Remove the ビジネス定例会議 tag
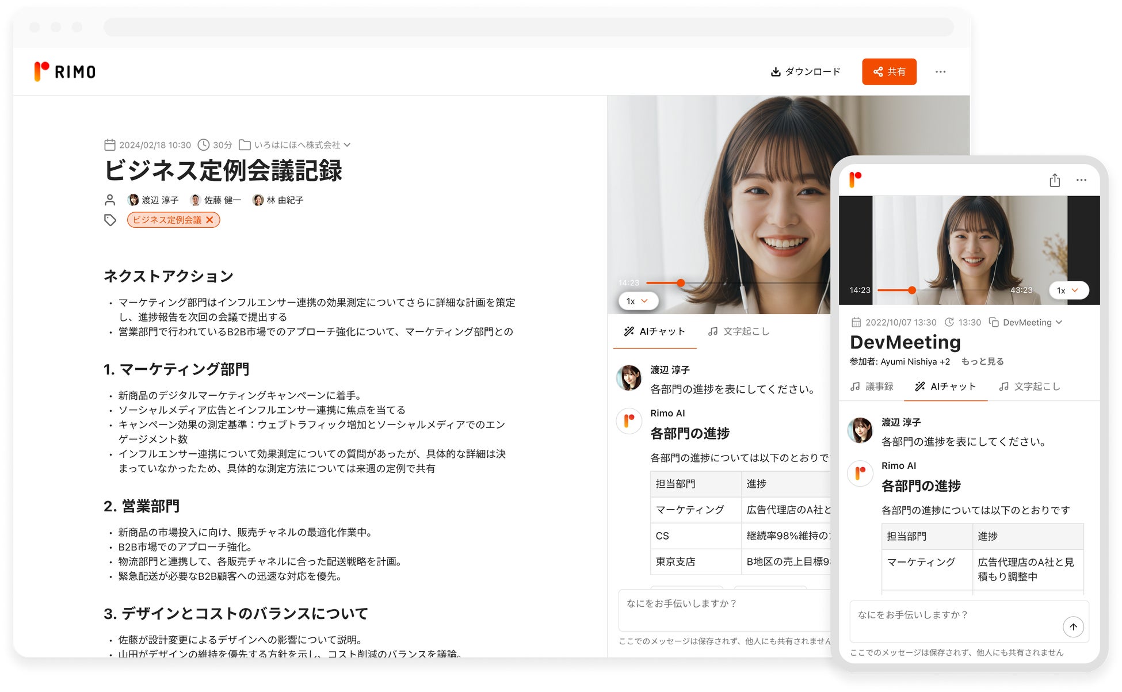 click(x=210, y=220)
